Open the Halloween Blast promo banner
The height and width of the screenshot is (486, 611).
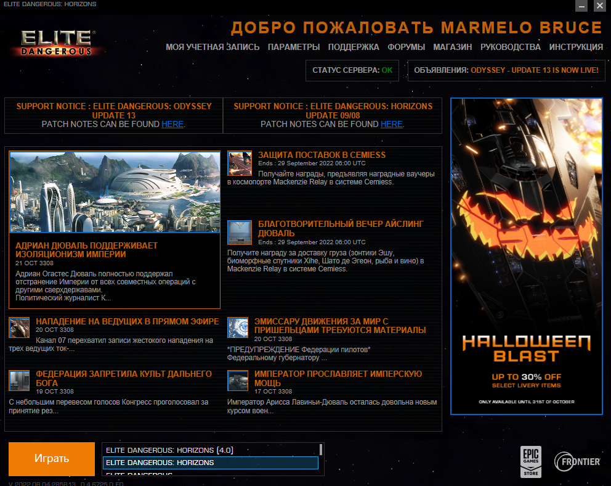527,257
